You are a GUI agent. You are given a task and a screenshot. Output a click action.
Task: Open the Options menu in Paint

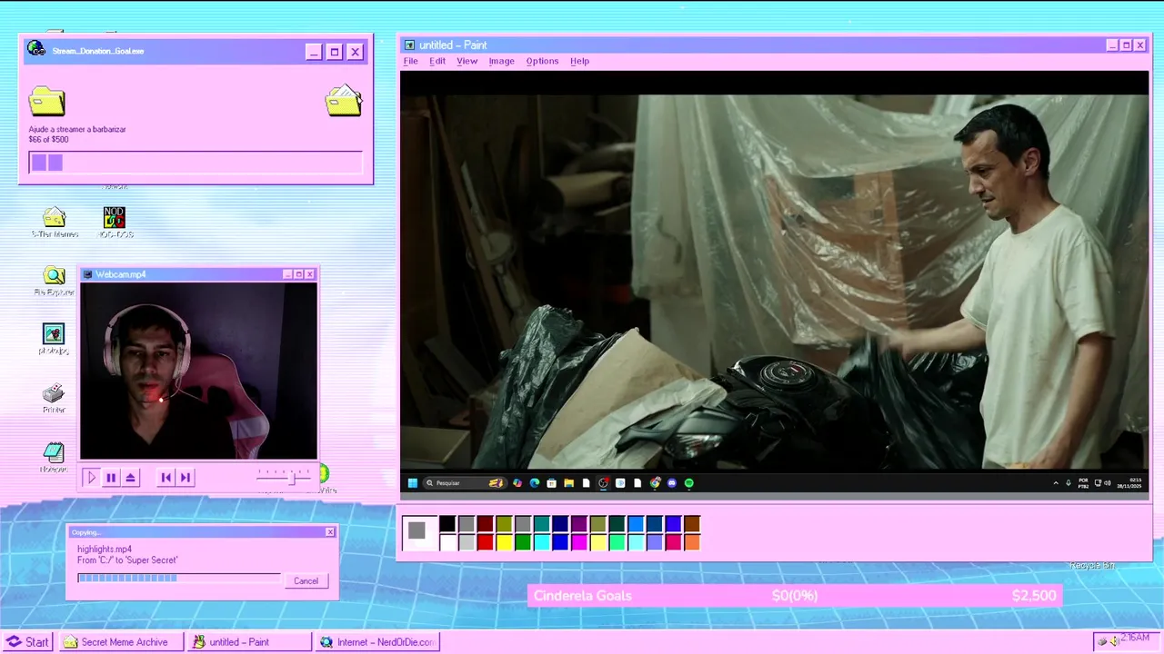[x=542, y=61]
